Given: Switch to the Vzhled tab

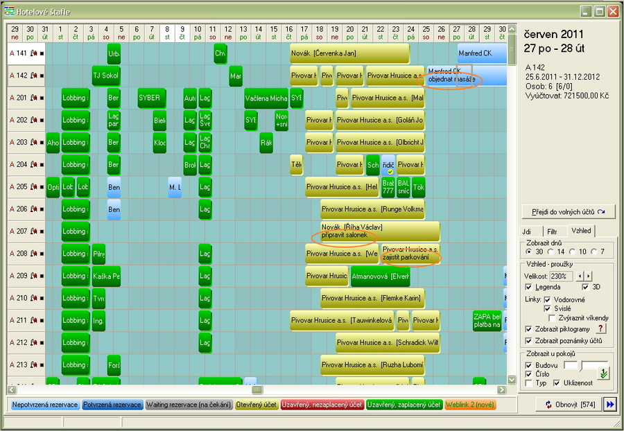Looking at the screenshot, I should (581, 231).
